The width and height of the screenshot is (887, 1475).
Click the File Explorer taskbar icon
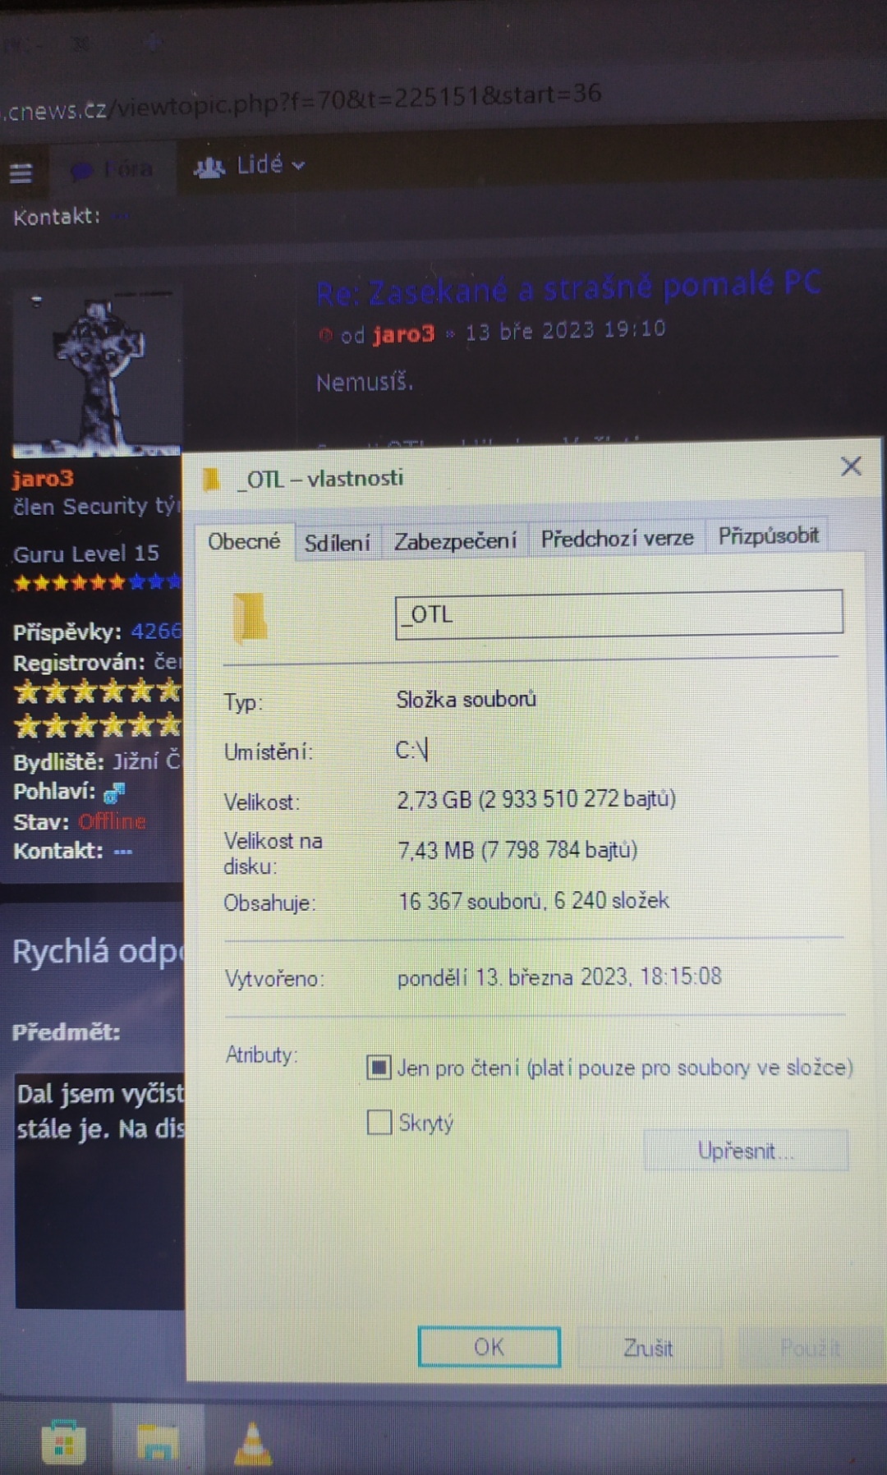click(158, 1441)
